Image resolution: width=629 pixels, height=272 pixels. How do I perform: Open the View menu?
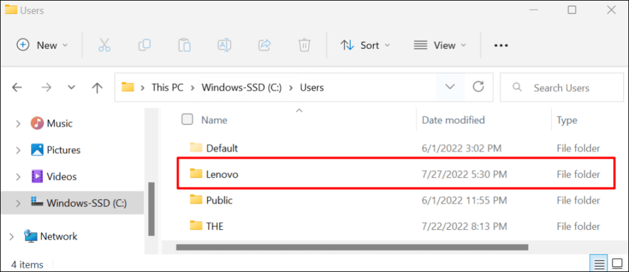tap(440, 45)
